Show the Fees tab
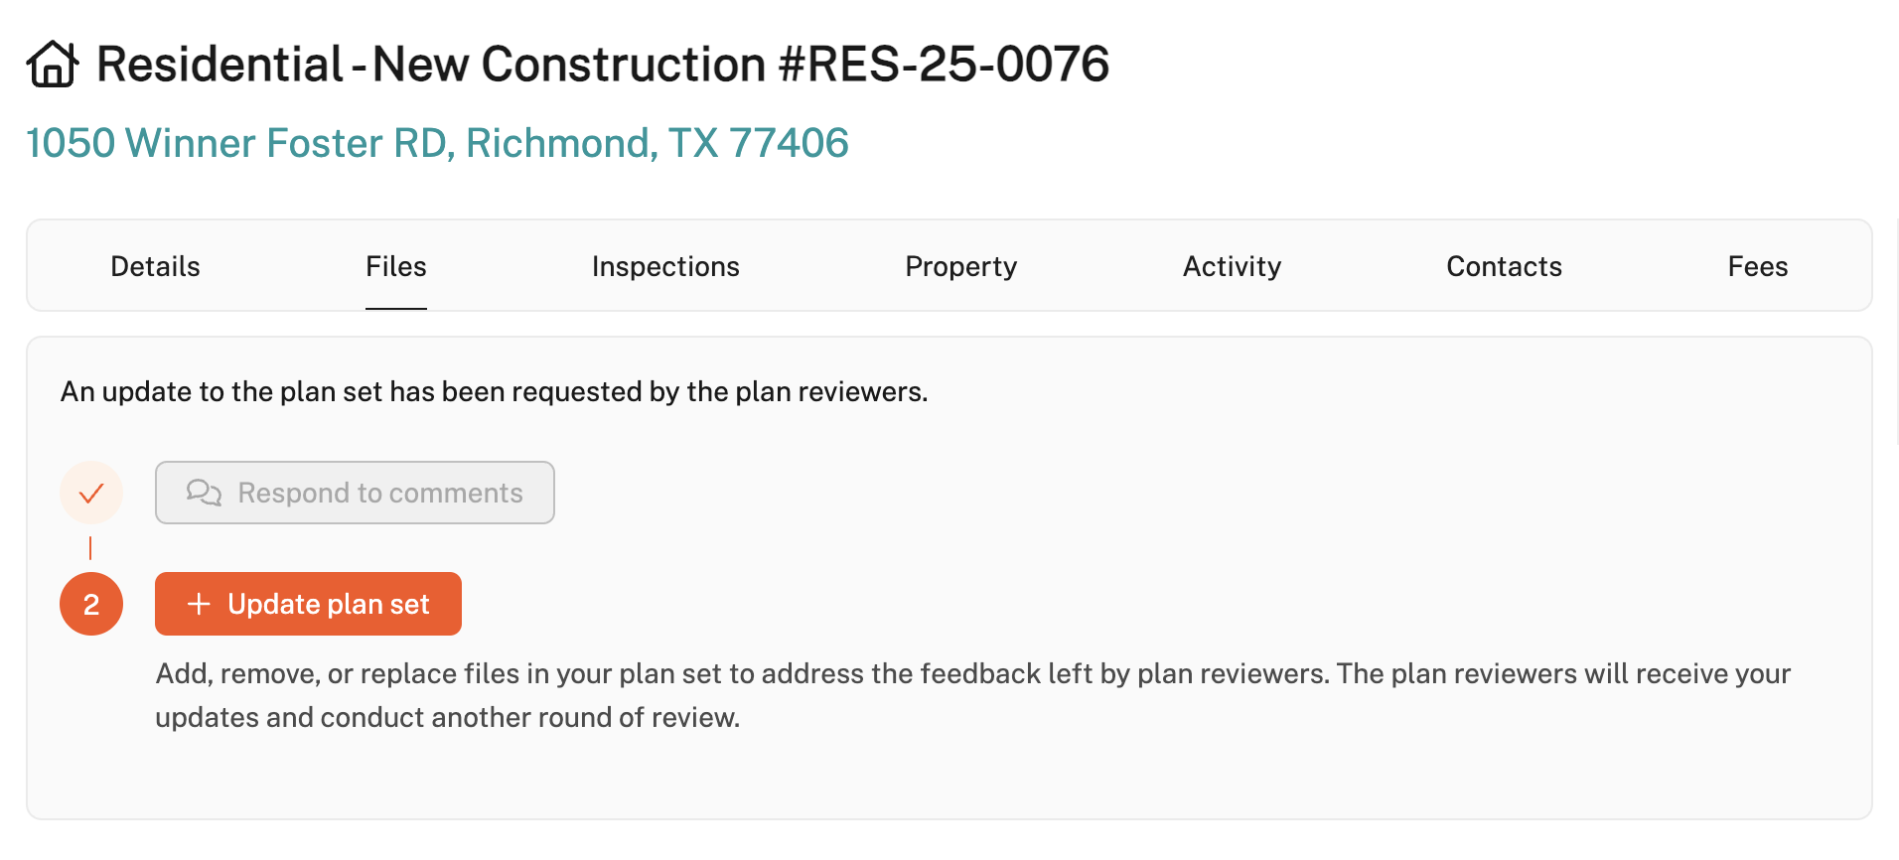Image resolution: width=1899 pixels, height=860 pixels. click(1757, 266)
